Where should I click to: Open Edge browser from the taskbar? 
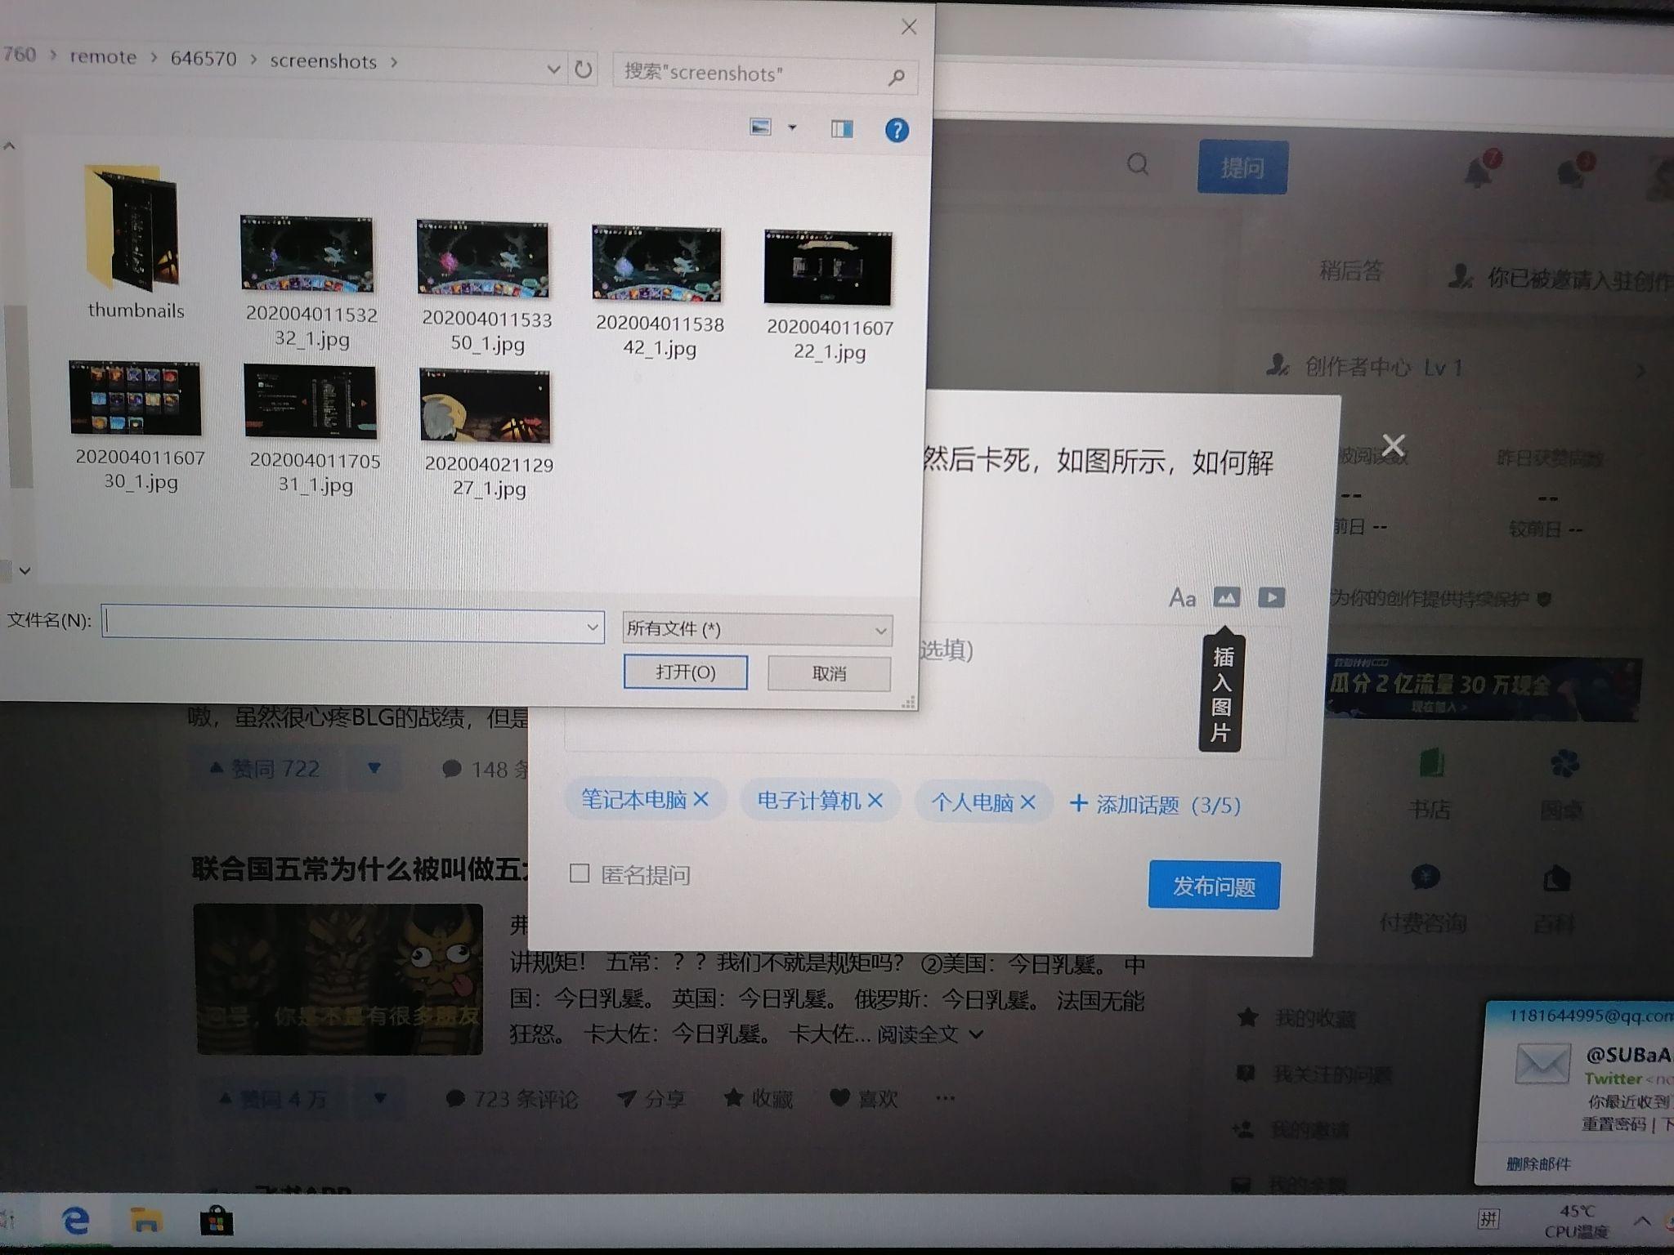[76, 1221]
